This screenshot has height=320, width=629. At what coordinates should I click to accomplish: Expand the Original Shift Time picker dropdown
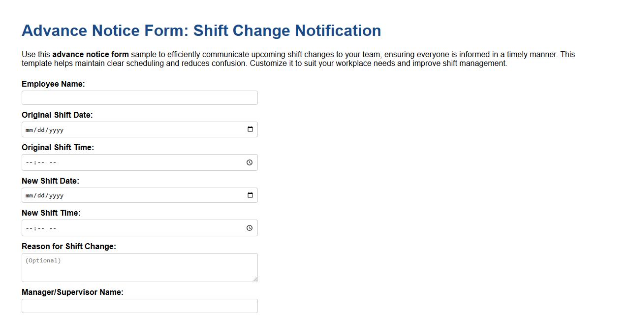click(x=249, y=162)
